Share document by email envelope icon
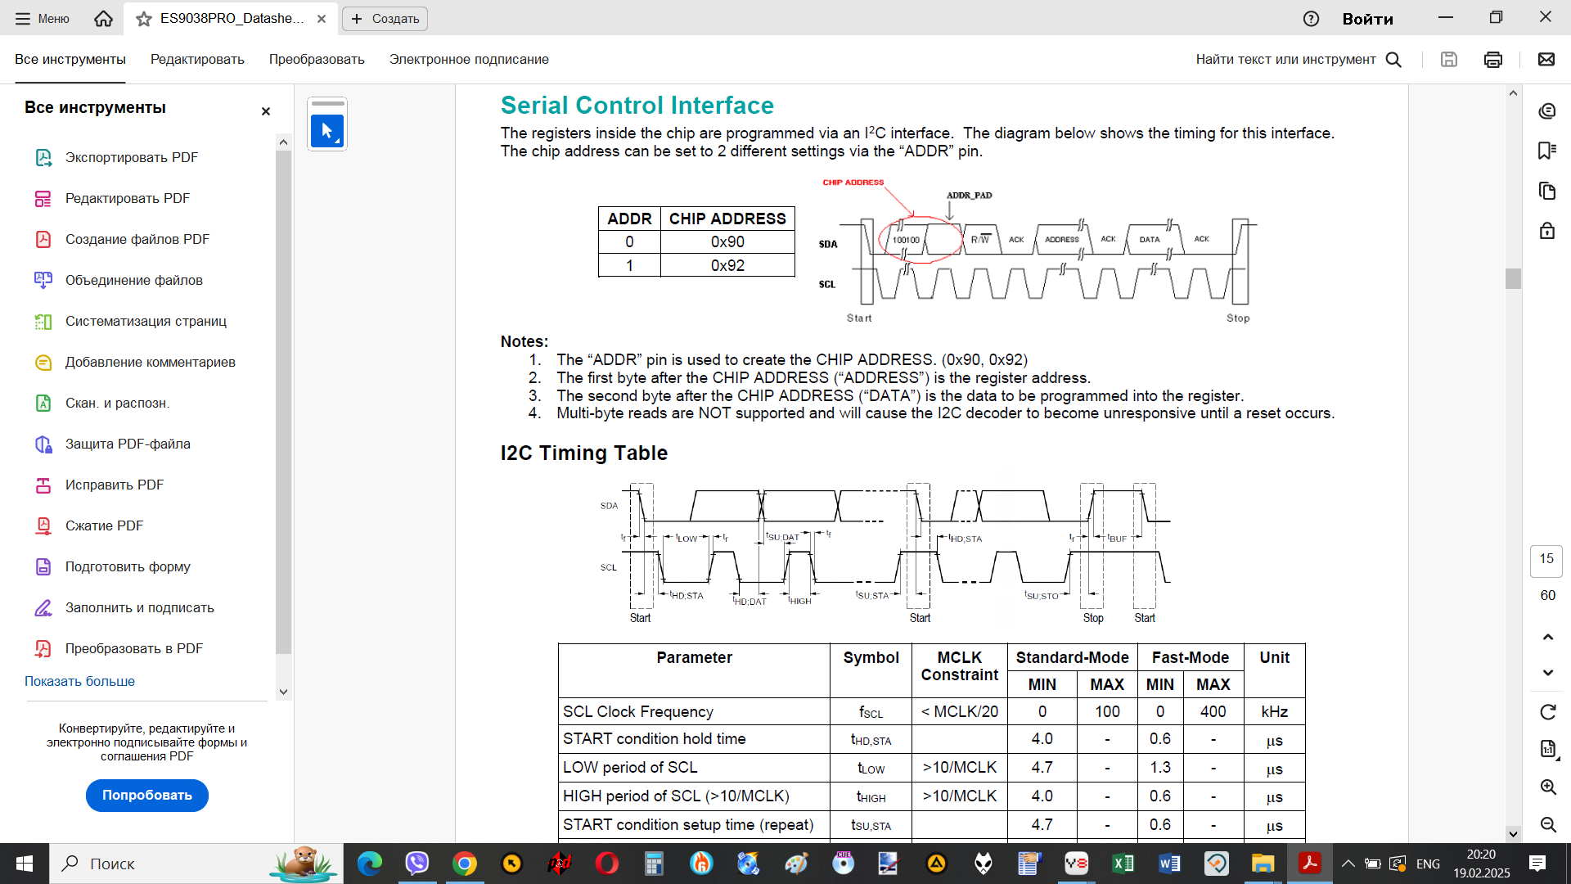 1546,59
